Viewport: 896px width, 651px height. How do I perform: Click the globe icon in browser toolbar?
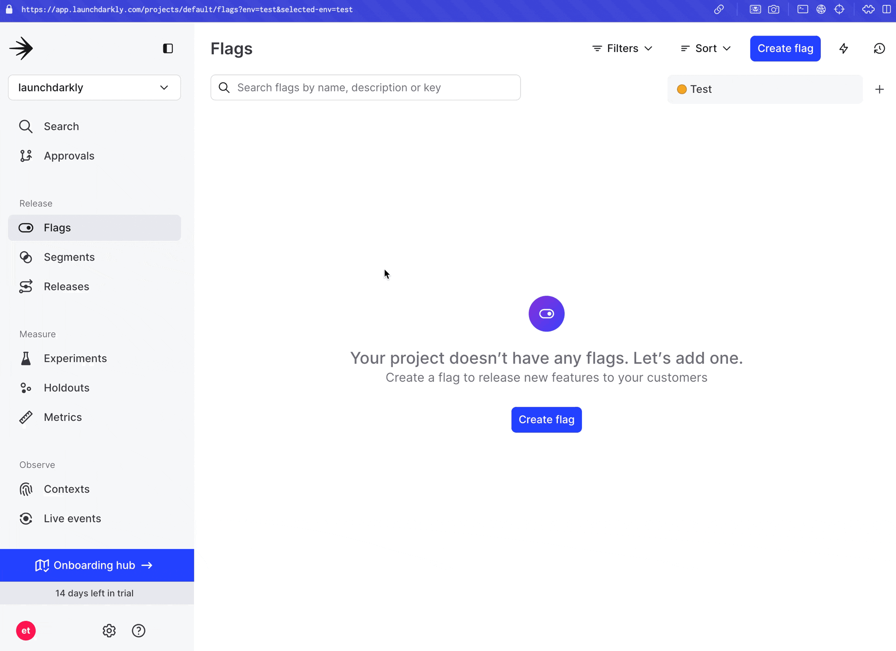(x=821, y=9)
